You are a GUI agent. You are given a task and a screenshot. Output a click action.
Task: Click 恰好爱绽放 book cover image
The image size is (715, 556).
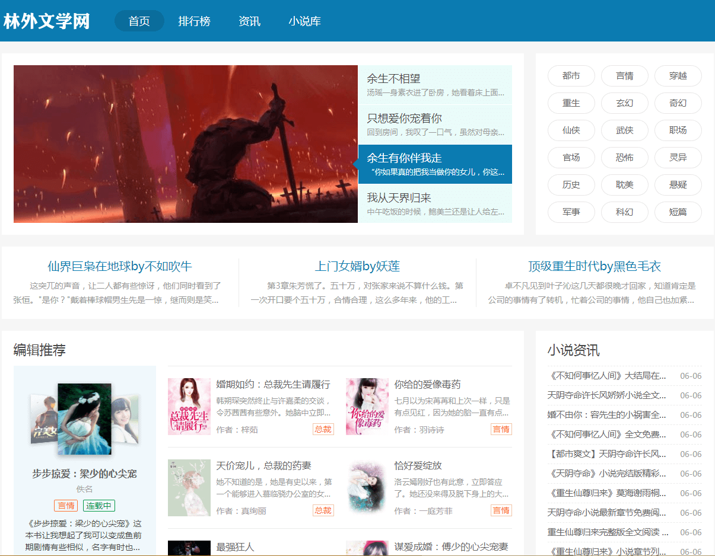(x=367, y=488)
